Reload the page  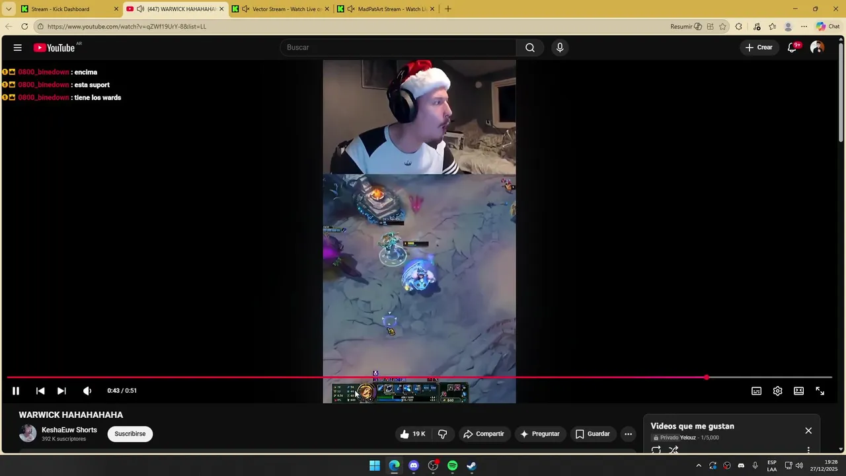click(x=24, y=26)
